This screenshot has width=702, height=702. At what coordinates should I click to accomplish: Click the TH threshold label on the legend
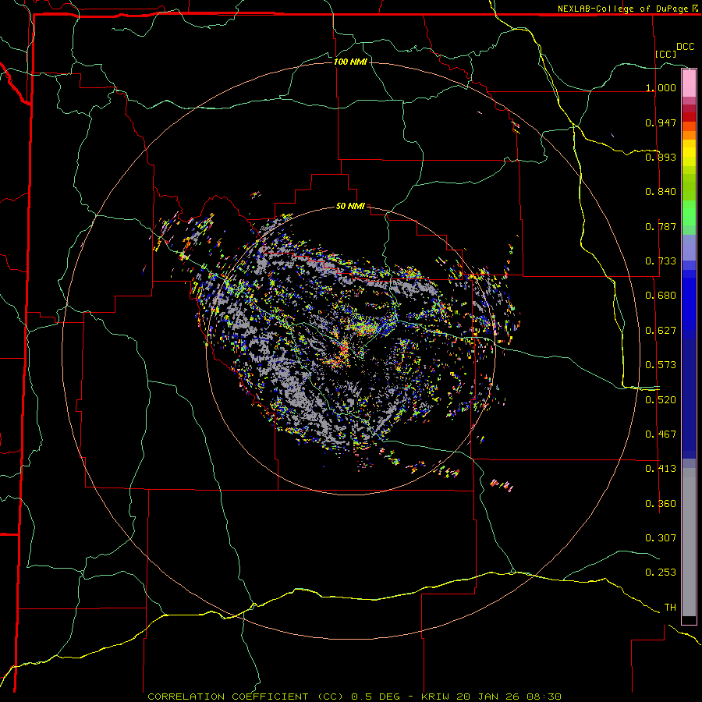[x=670, y=607]
